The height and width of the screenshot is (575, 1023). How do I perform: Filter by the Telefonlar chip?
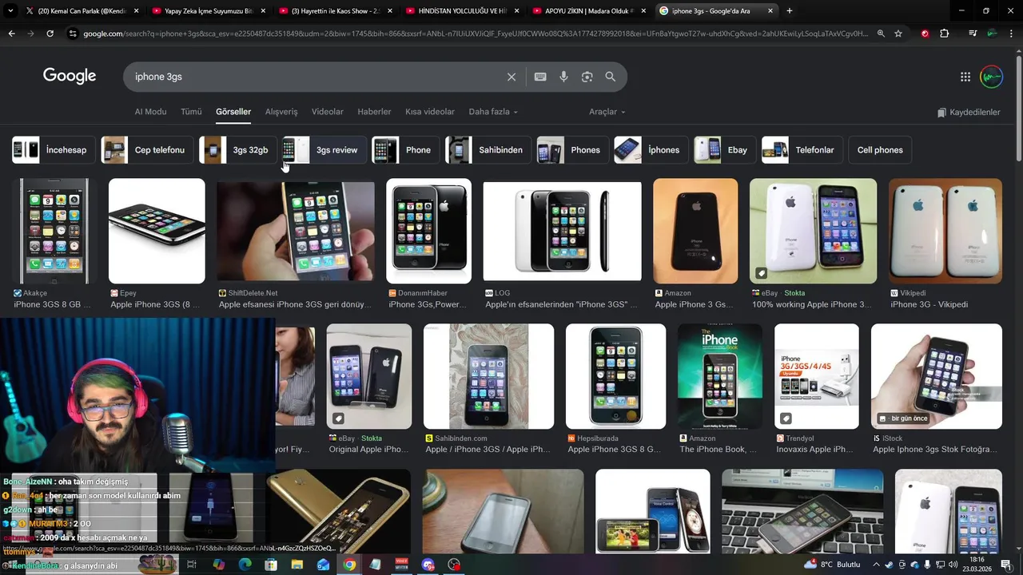point(802,150)
